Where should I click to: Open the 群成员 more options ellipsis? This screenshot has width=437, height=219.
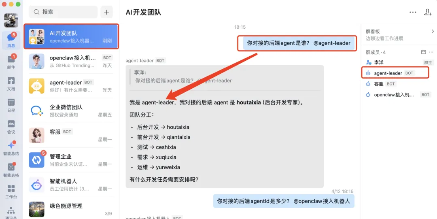tap(431, 52)
